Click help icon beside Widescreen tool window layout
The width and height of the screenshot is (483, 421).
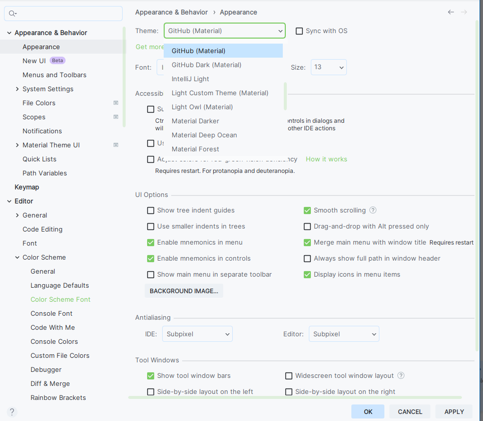[x=401, y=375]
